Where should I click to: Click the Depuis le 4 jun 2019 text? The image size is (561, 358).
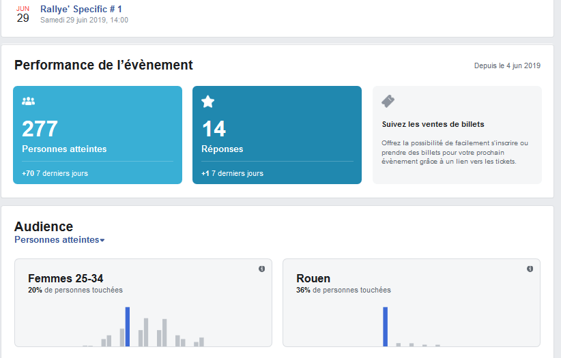(x=507, y=66)
